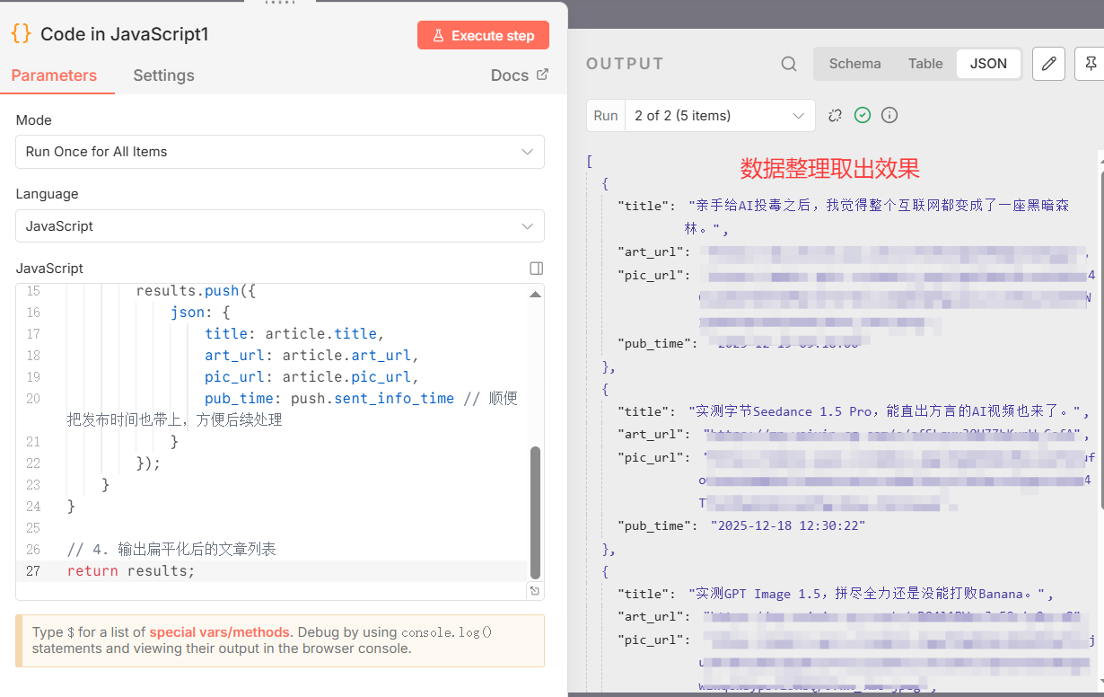Click the info icon beside the run selector
This screenshot has width=1104, height=697.
pos(889,115)
